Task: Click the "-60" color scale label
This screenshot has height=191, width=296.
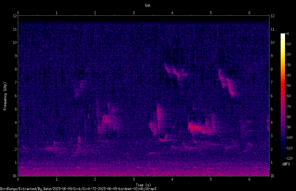Action: click(x=288, y=96)
